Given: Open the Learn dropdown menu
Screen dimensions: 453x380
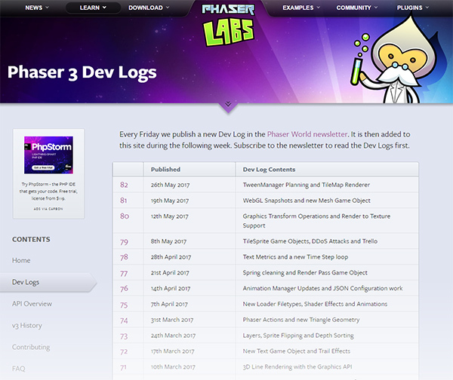Looking at the screenshot, I should [x=93, y=8].
